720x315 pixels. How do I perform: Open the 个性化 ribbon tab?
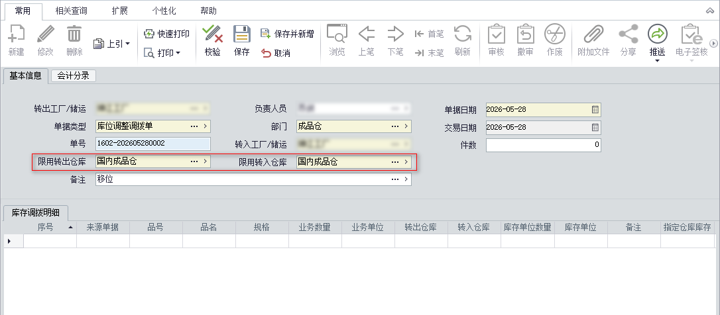(x=164, y=11)
